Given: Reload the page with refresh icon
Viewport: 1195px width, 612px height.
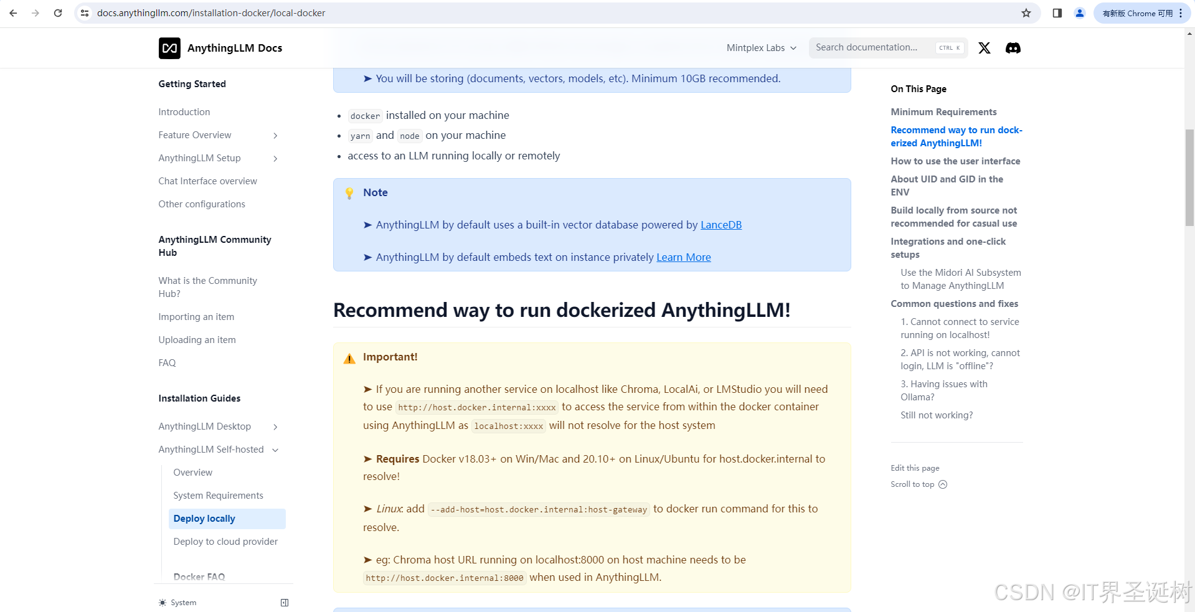Looking at the screenshot, I should [x=58, y=13].
